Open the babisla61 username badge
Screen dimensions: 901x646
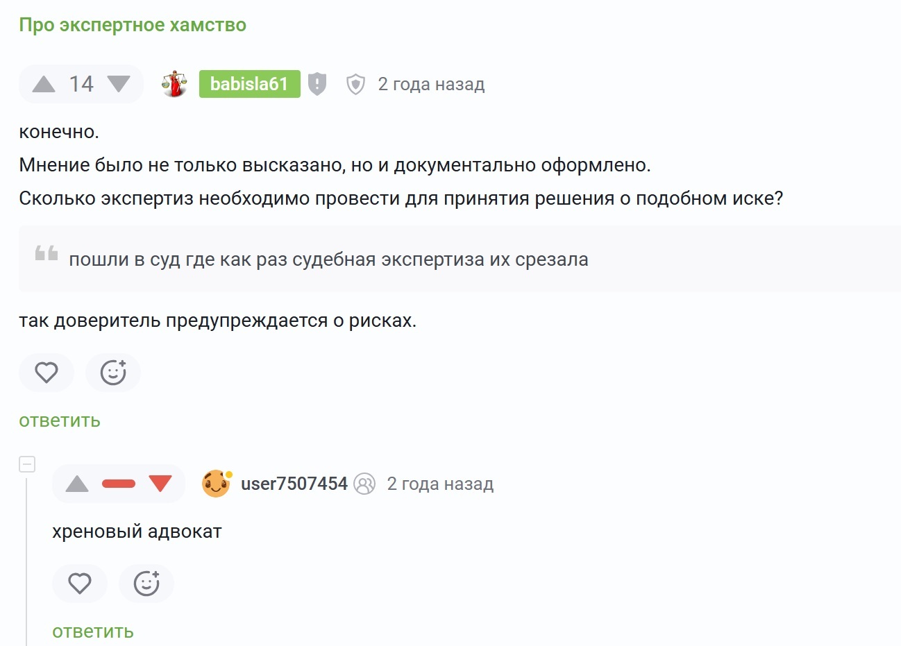coord(249,84)
